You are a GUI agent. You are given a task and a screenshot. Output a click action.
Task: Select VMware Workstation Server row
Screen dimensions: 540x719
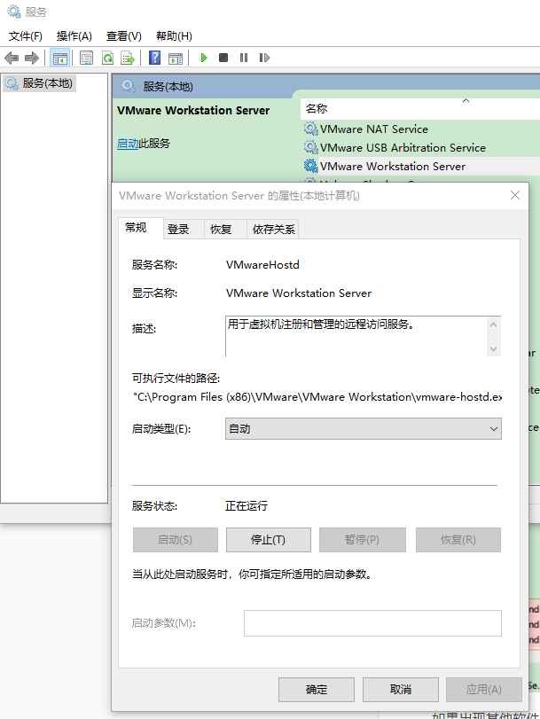pyautogui.click(x=420, y=166)
